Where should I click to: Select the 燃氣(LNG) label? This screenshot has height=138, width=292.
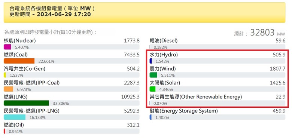tap(16, 97)
